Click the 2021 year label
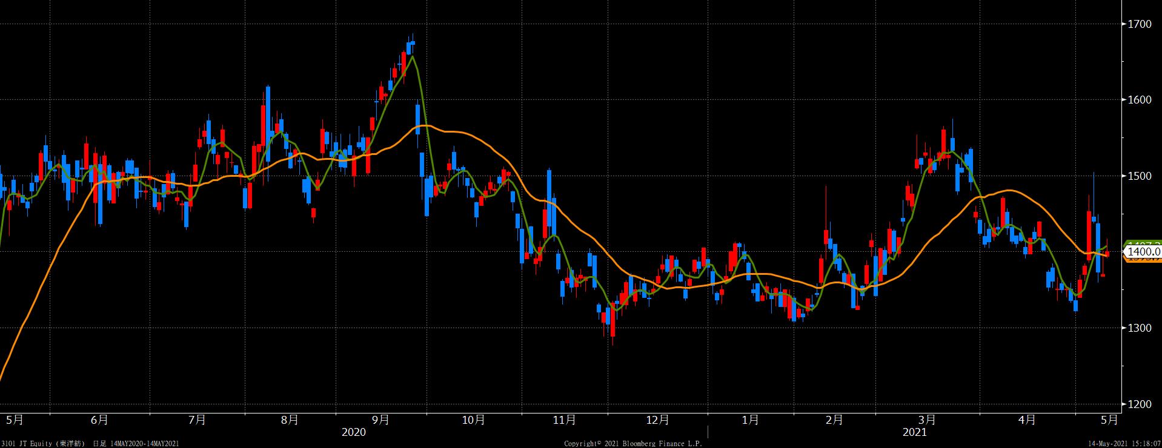This screenshot has height=448, width=1162. click(x=914, y=432)
